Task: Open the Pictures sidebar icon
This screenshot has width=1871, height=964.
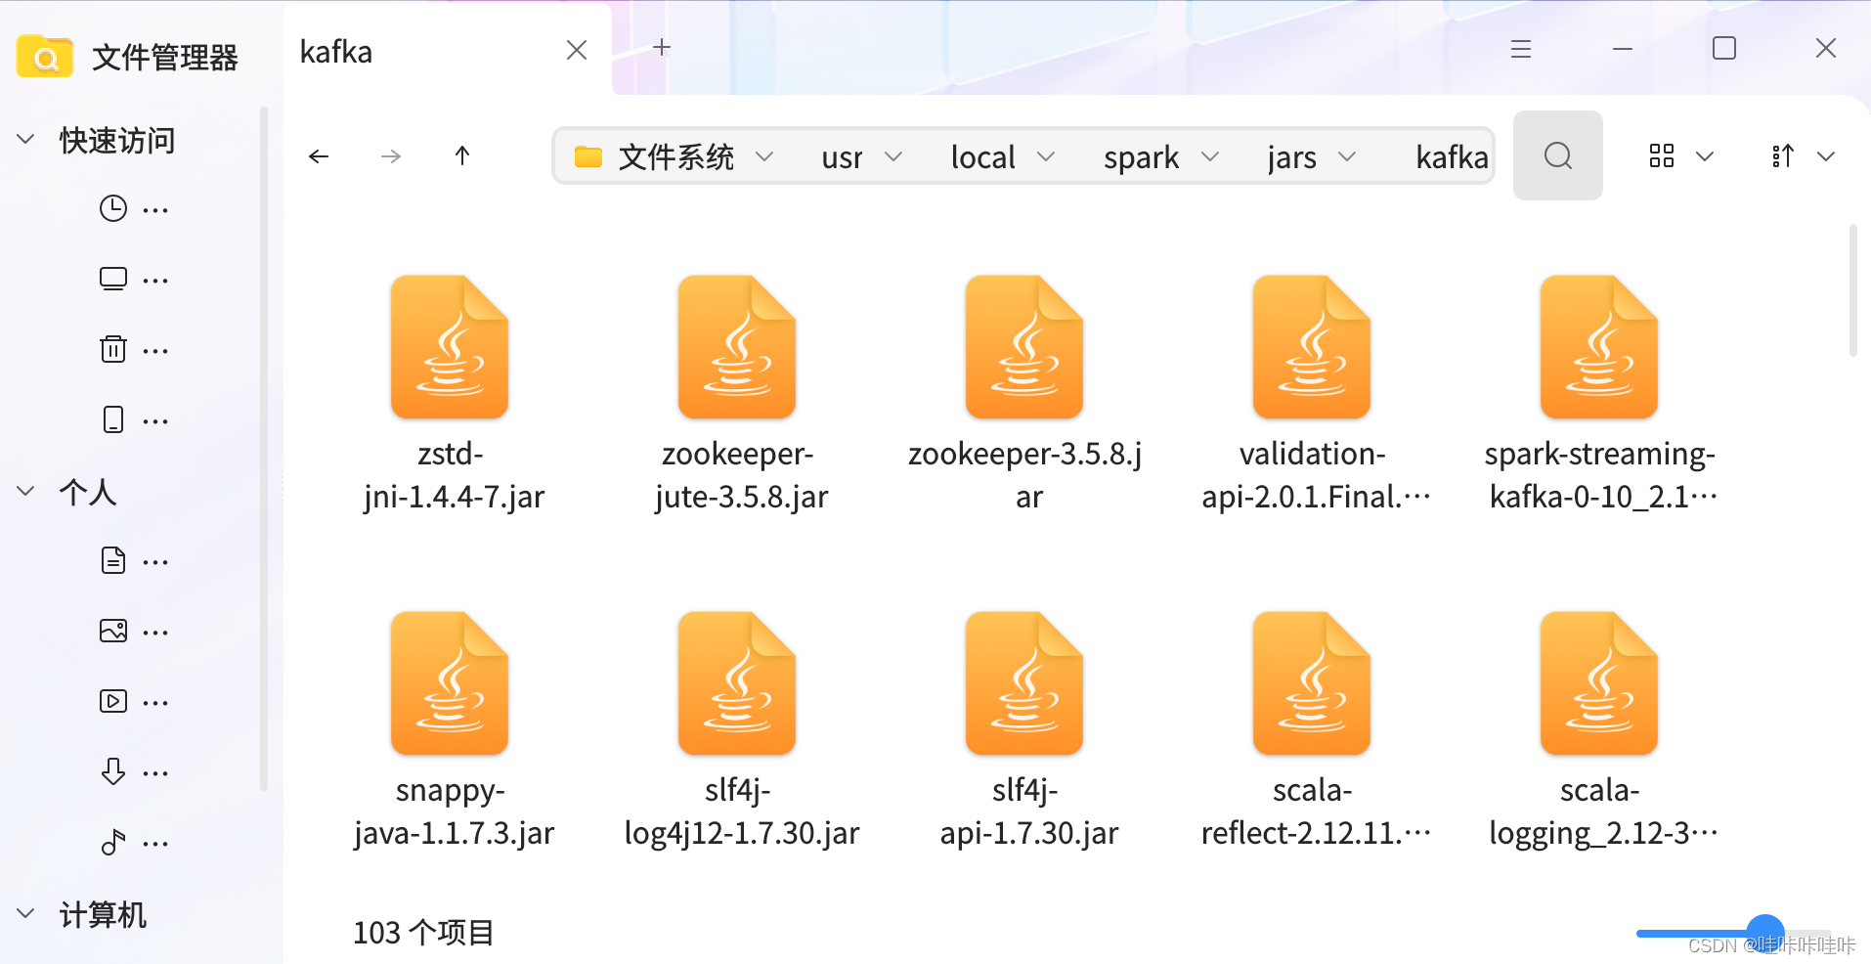Action: click(x=113, y=631)
